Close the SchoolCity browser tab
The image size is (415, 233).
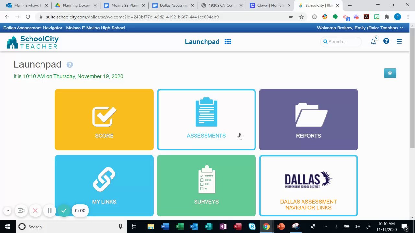[x=338, y=6]
